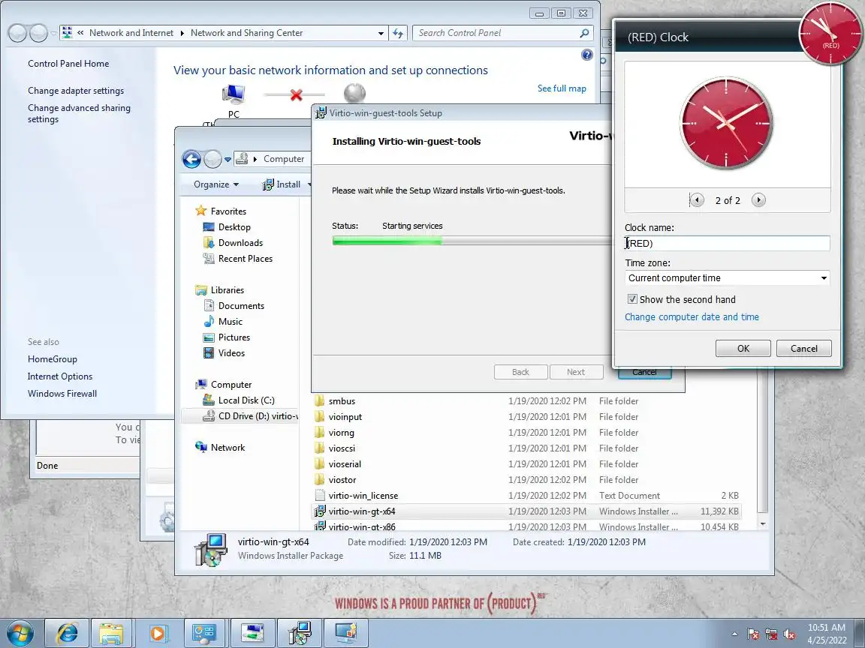Go back in the Computer Explorer window
The image size is (865, 648).
(x=192, y=159)
